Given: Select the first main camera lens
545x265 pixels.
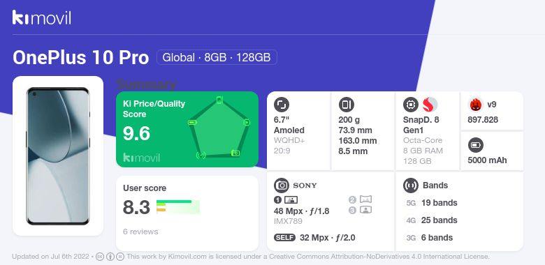Looking at the screenshot, I should click(x=286, y=199).
